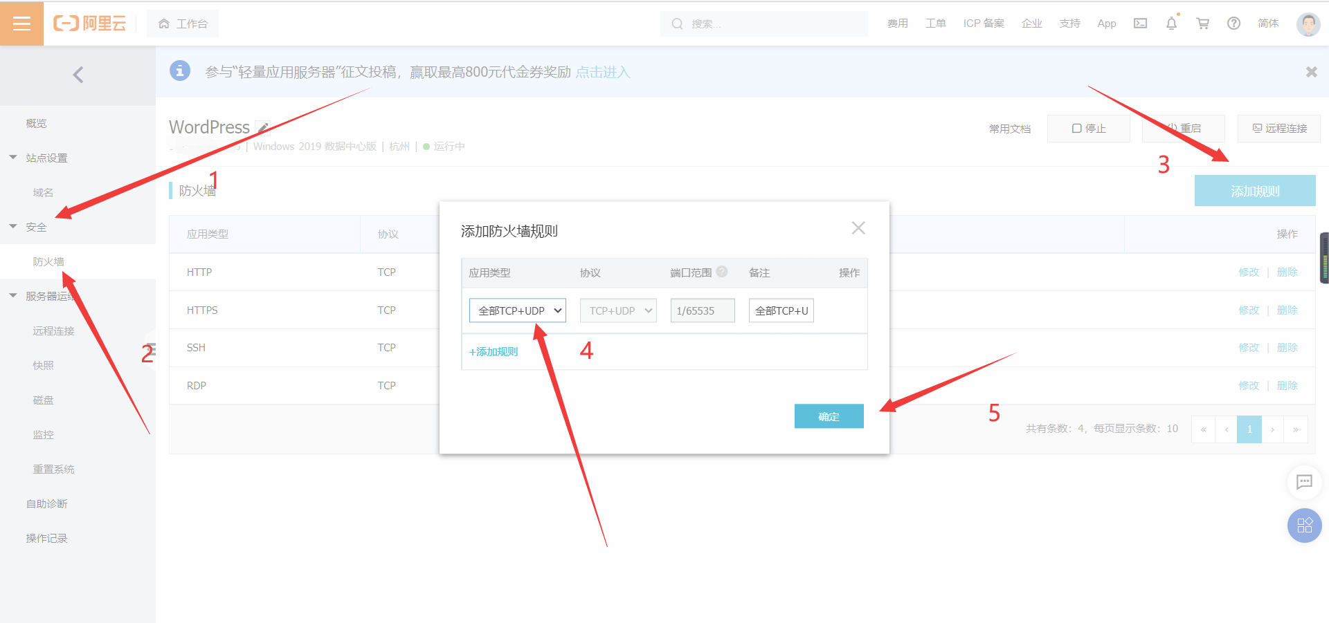Open 操作记录 in sidebar
Viewport: 1329px width, 623px height.
46,539
